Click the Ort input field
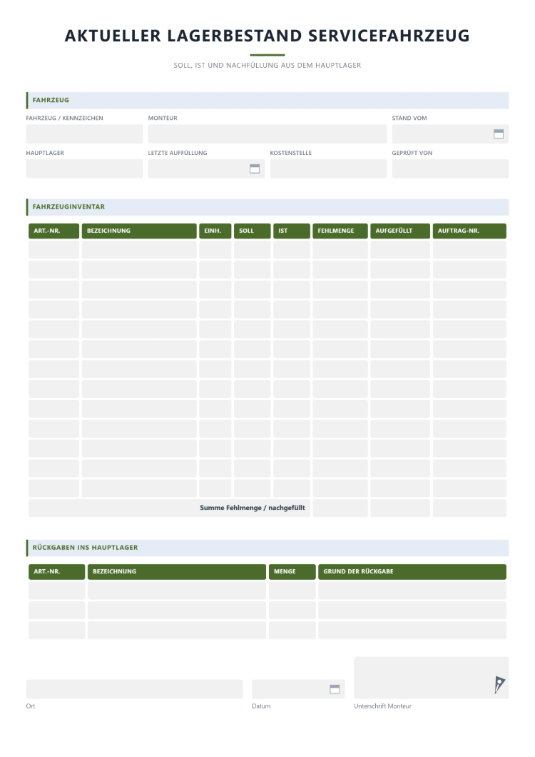Screen dimensions: 535x757 coord(134,689)
